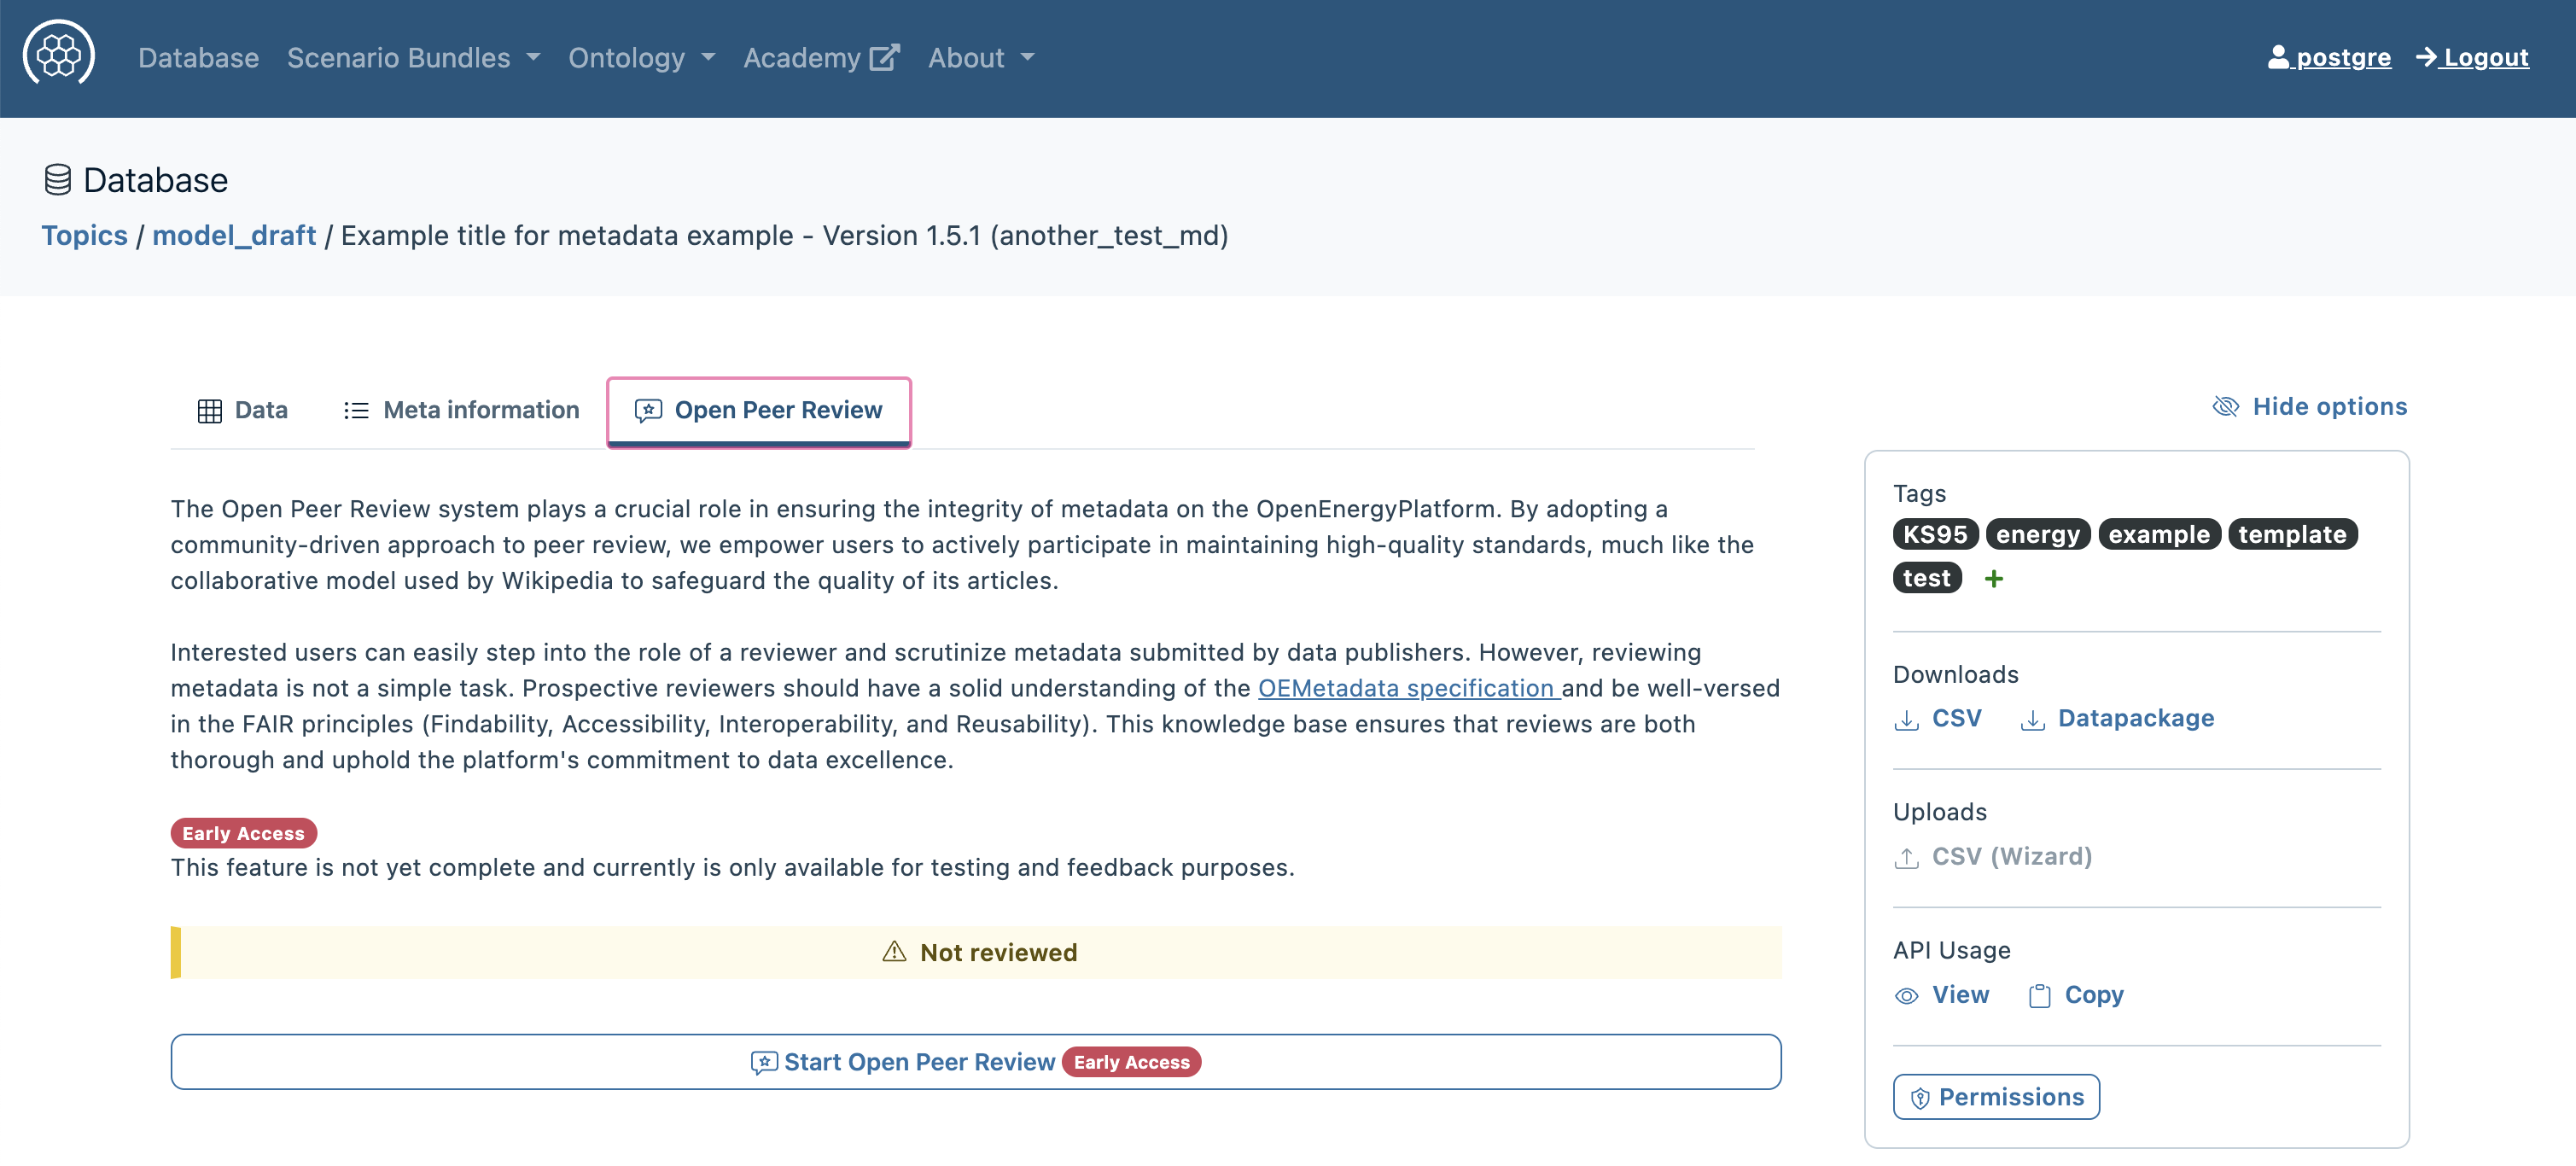Viewport: 2576px width, 1166px height.
Task: Click the Datapackage download icon
Action: coord(2032,720)
